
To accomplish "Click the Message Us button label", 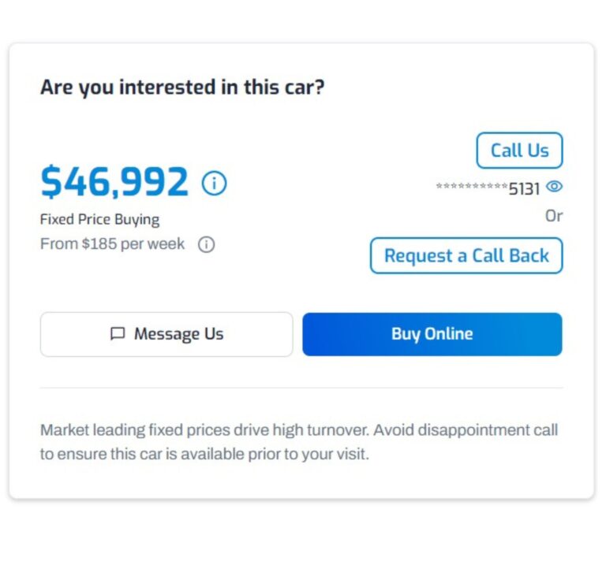I will coord(178,334).
